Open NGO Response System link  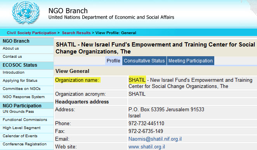(x=24, y=97)
